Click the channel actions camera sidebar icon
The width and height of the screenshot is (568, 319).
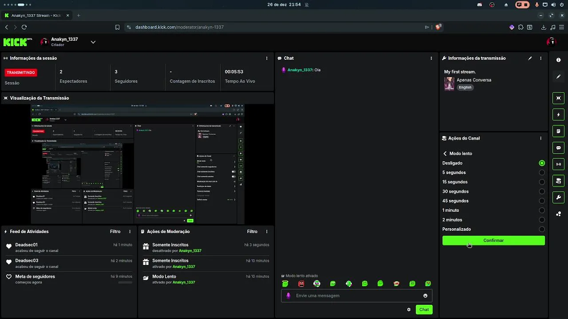click(x=558, y=181)
